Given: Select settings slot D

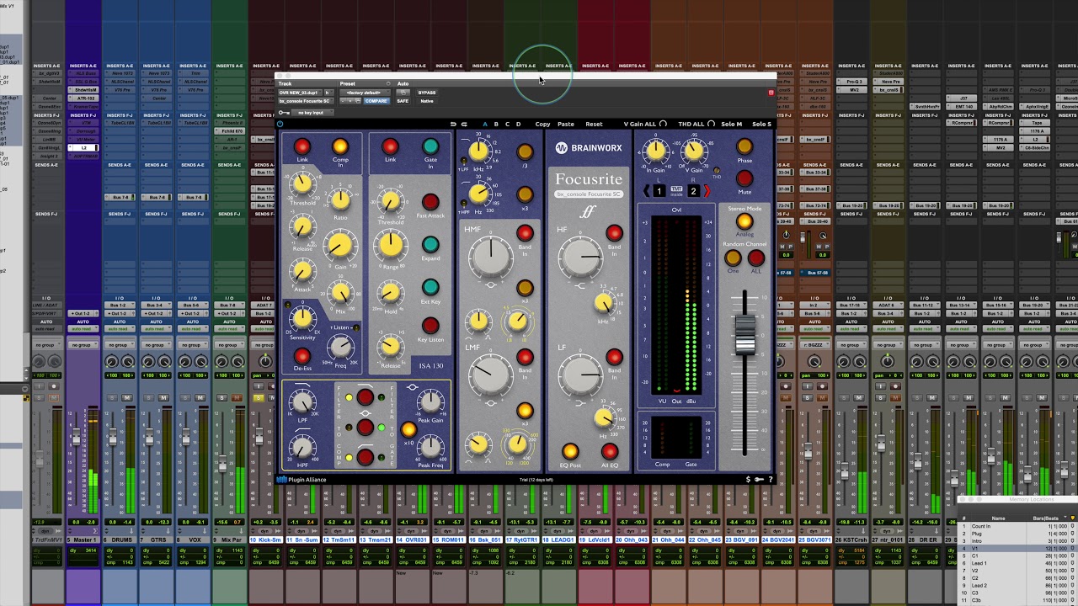Looking at the screenshot, I should pos(518,125).
